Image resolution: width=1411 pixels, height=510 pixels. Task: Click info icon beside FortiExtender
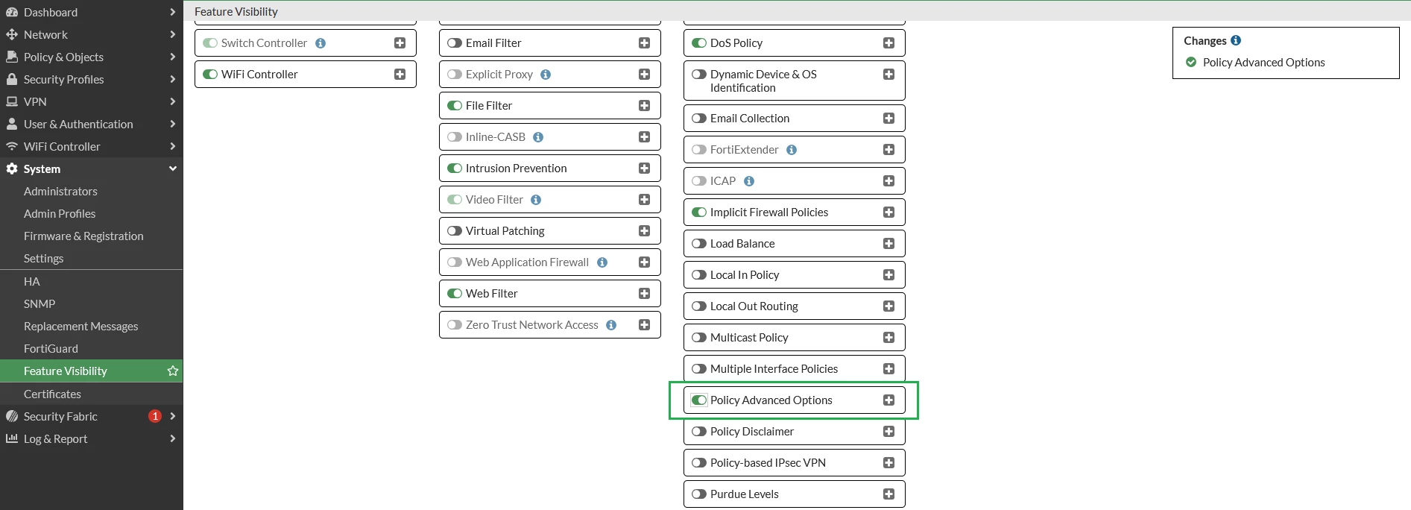click(x=792, y=150)
